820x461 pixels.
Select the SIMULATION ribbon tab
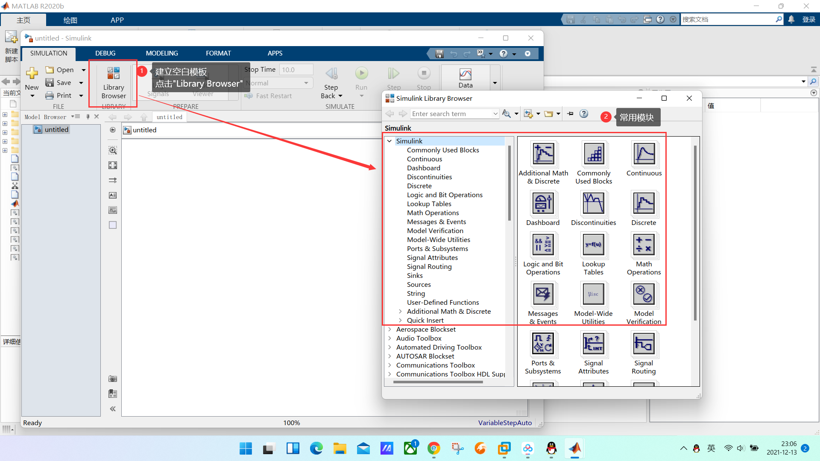50,53
